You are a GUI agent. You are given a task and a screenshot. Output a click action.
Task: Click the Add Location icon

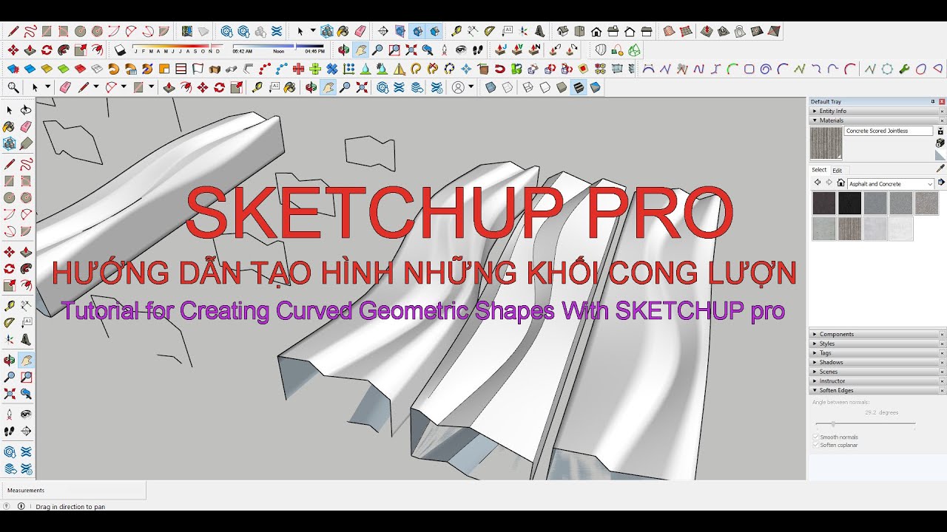click(x=187, y=31)
